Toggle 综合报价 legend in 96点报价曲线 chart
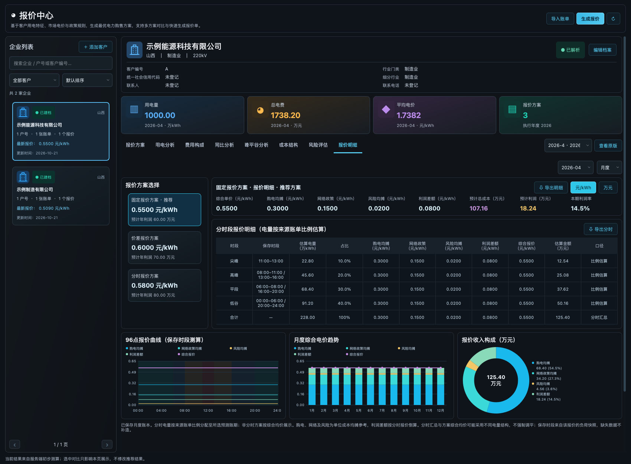The width and height of the screenshot is (631, 464). click(186, 354)
